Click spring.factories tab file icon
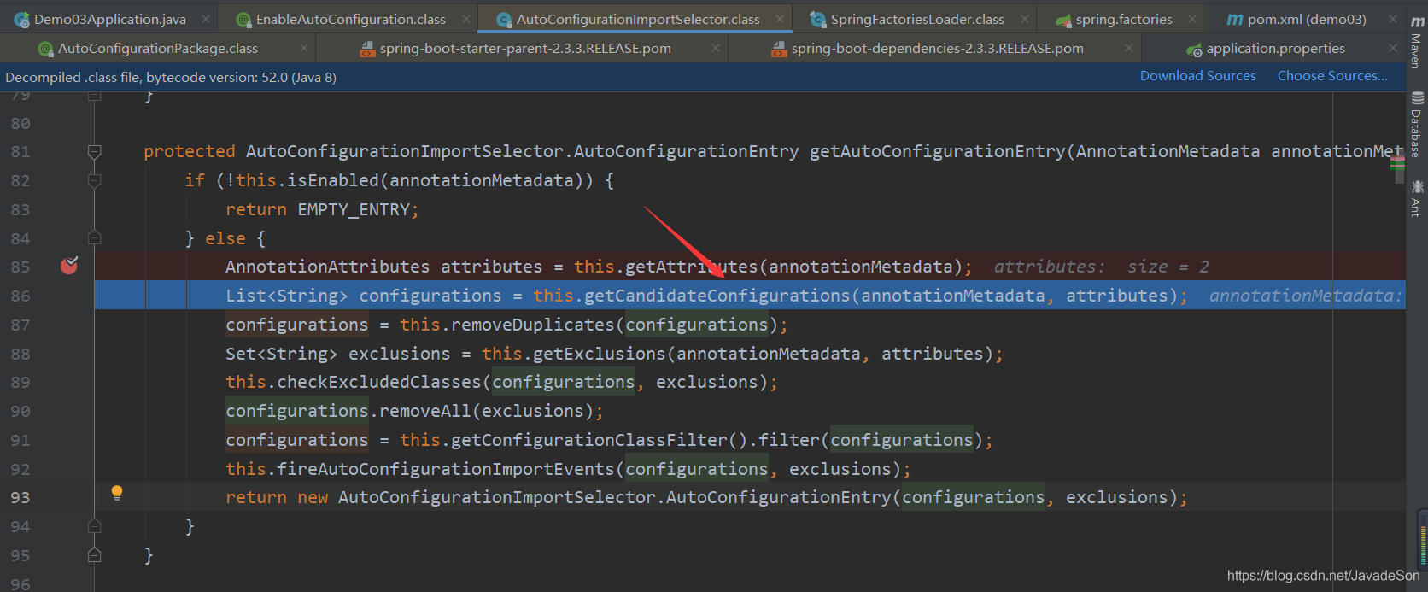 1063,20
